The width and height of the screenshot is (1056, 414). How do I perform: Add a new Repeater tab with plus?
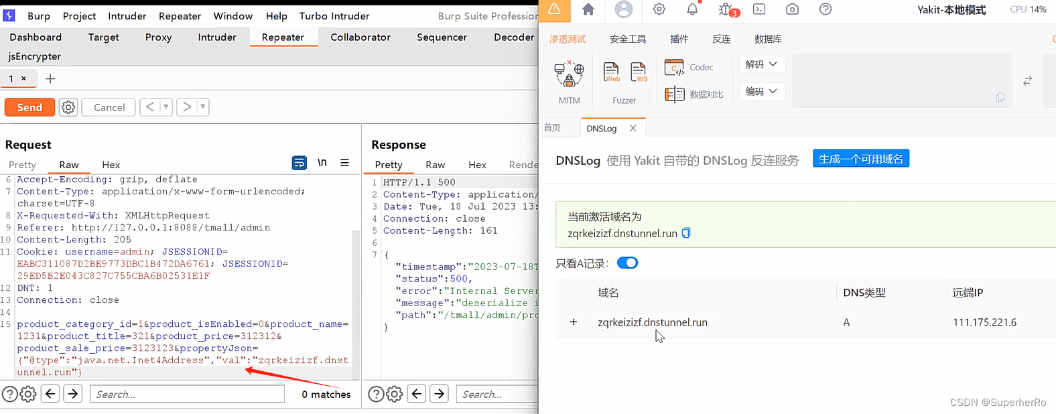tap(50, 79)
